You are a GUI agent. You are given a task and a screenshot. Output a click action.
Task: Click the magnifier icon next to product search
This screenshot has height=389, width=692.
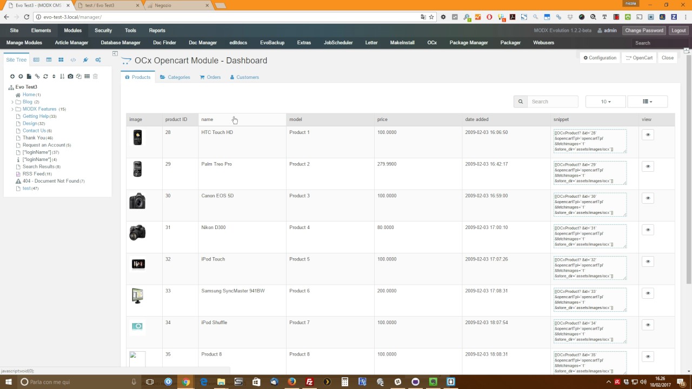coord(521,102)
